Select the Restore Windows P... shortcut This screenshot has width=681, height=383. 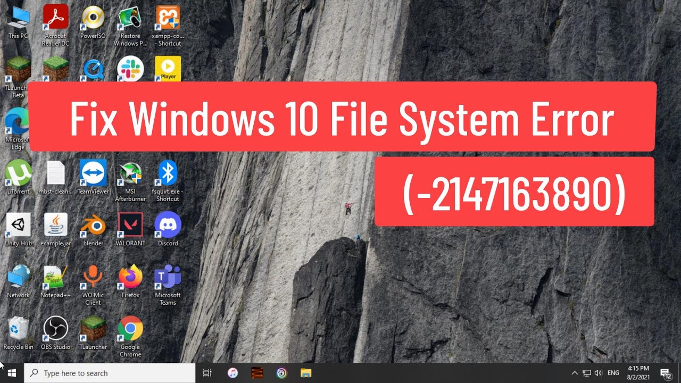pos(130,25)
